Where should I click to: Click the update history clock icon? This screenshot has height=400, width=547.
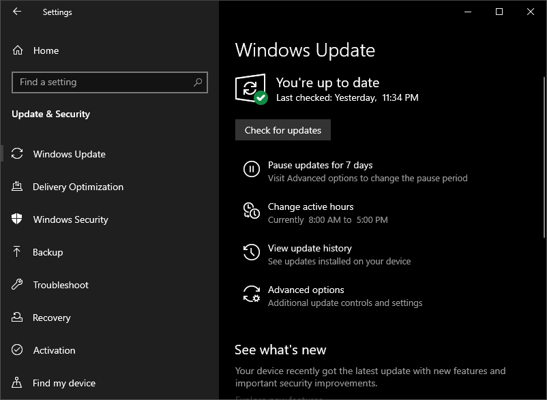[x=252, y=252]
